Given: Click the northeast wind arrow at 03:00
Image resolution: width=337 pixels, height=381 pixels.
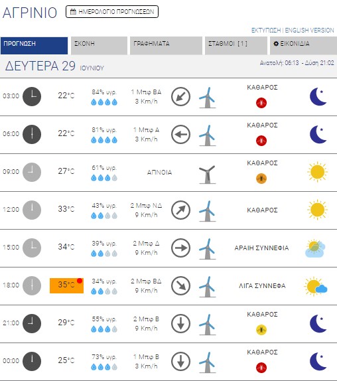Looking at the screenshot, I should tap(180, 97).
